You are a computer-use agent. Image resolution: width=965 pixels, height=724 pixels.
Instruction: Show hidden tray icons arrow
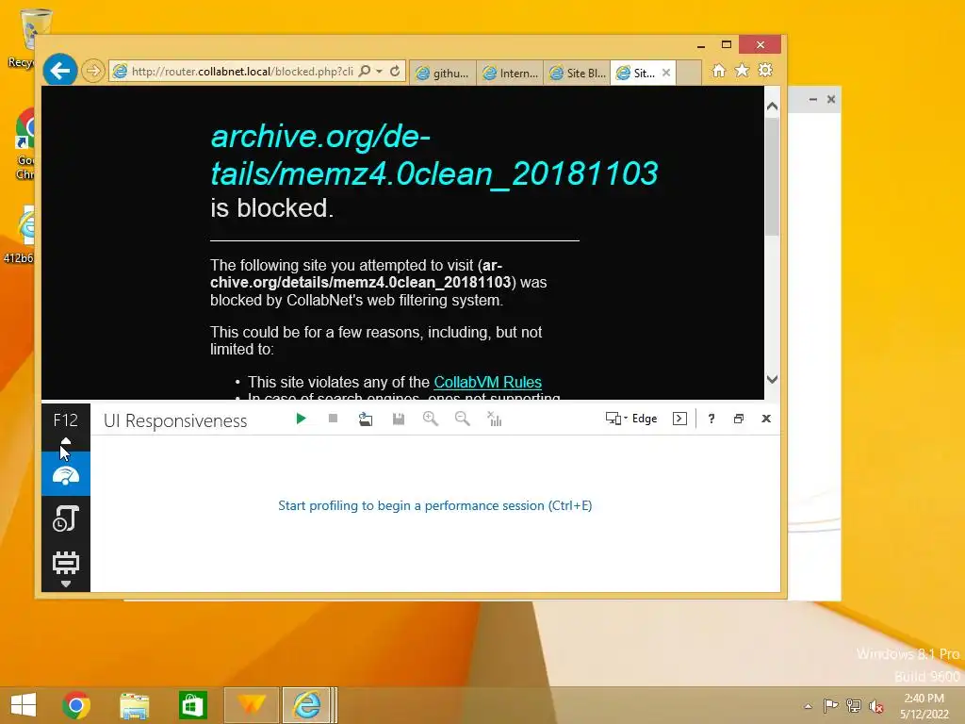[x=808, y=705]
